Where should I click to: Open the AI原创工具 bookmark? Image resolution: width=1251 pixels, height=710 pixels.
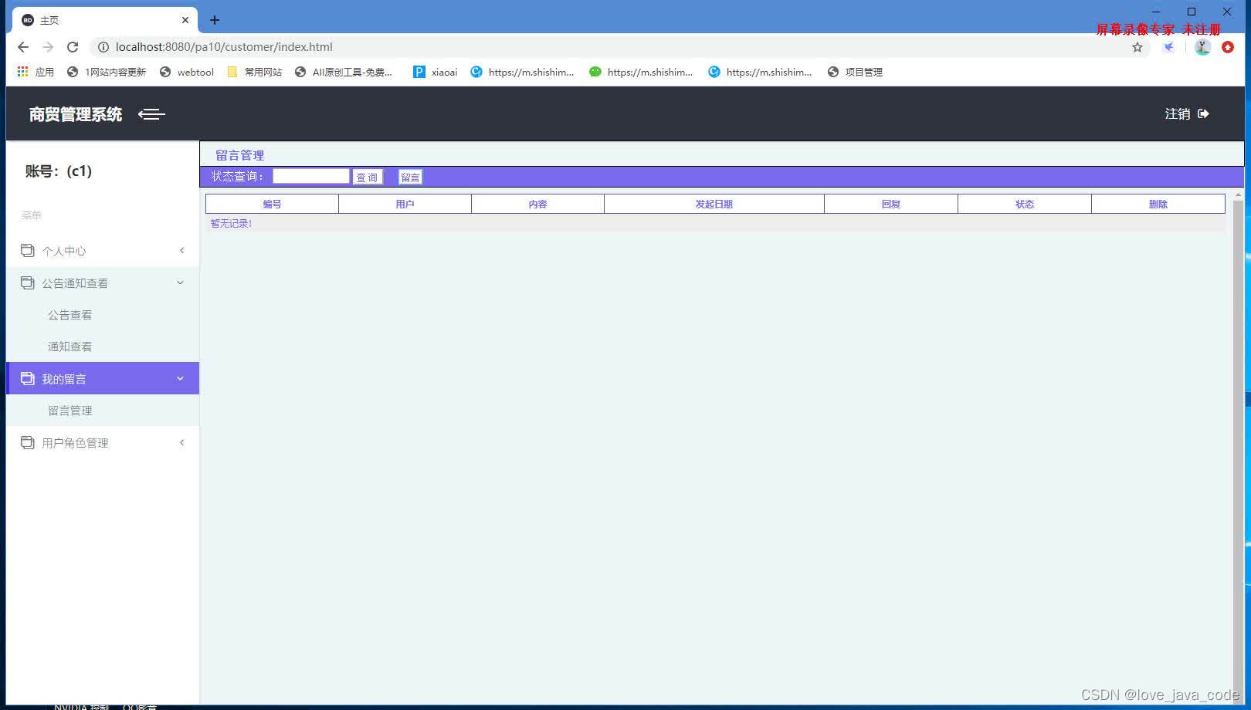point(344,72)
